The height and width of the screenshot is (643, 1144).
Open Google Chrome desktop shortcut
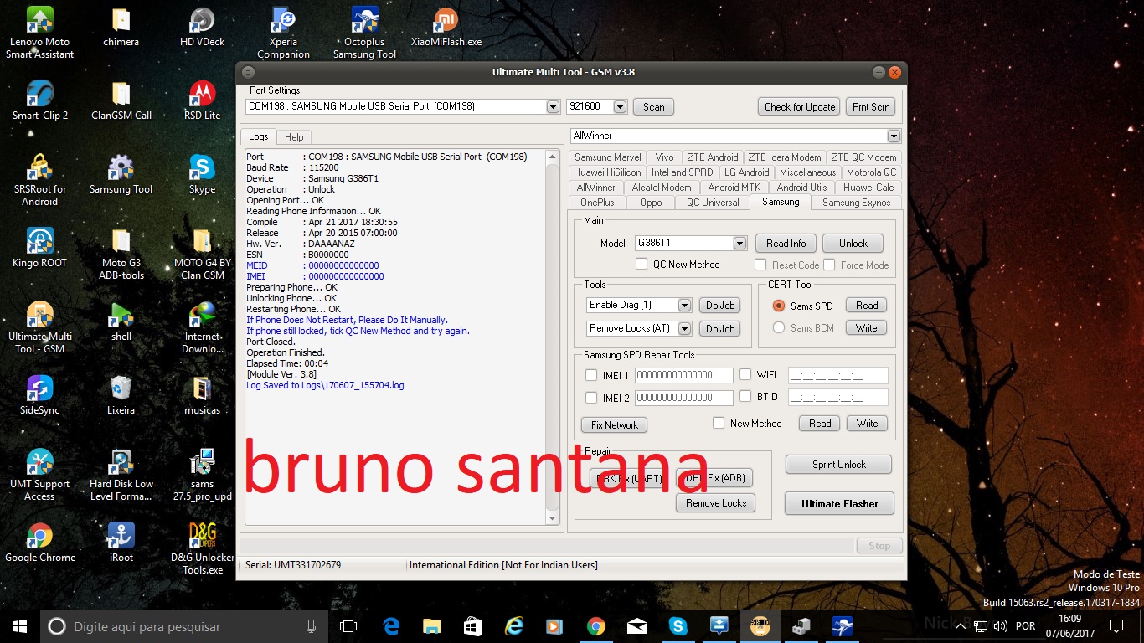(x=39, y=543)
